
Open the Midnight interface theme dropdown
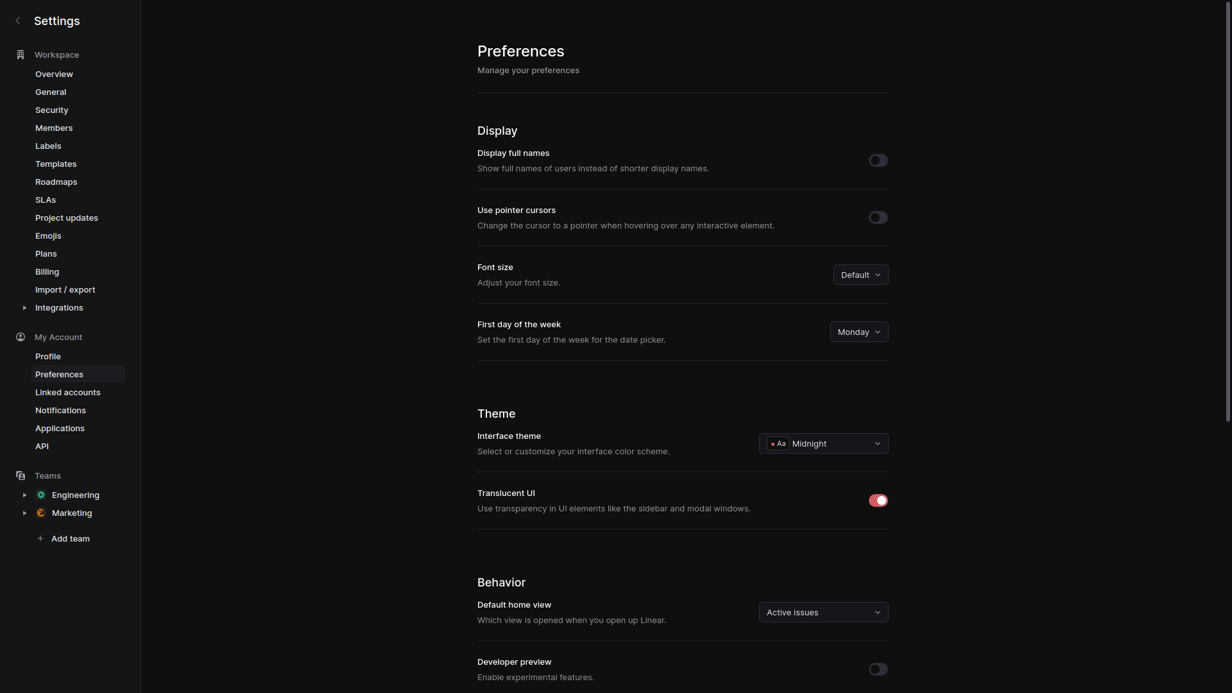[823, 443]
